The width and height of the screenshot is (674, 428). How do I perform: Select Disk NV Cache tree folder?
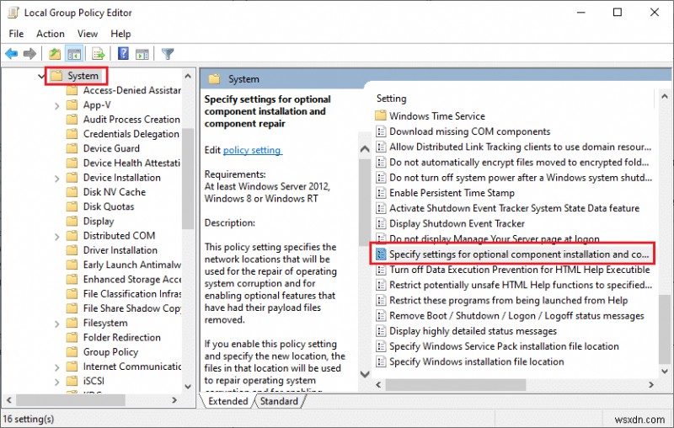(115, 191)
